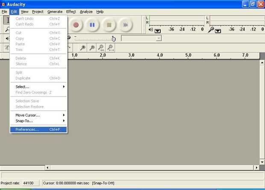The height and width of the screenshot is (190, 265).
Task: Open the View menu
Action: [x=24, y=12]
